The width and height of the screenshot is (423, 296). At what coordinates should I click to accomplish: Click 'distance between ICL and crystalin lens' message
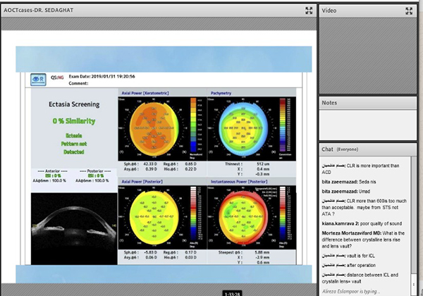(360, 278)
